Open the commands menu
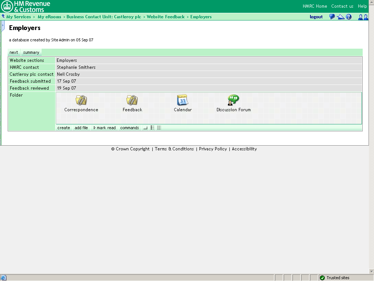Screen dimensions: 374x281 [130, 128]
